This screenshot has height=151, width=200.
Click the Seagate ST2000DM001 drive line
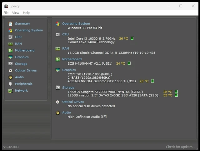click(x=105, y=92)
